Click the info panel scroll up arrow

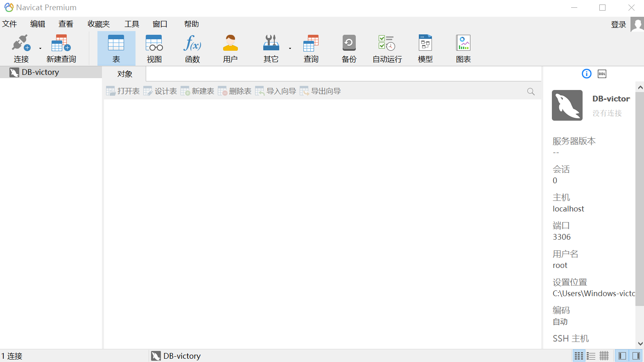point(640,87)
